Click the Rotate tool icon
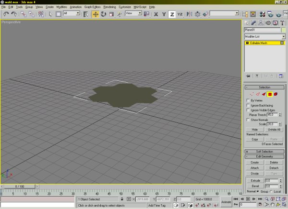 104,14
